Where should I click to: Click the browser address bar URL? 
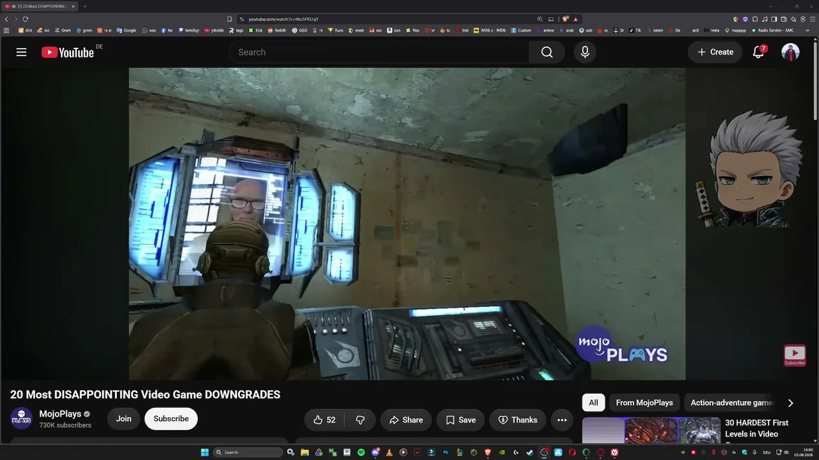tap(283, 19)
